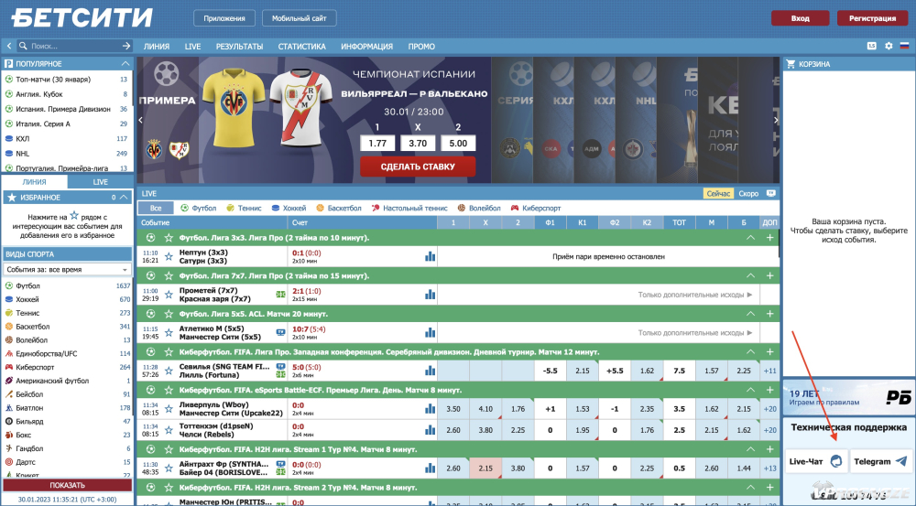Open Топ-матчи (30 января) in popular list
Image resolution: width=916 pixels, height=506 pixels.
click(x=53, y=79)
